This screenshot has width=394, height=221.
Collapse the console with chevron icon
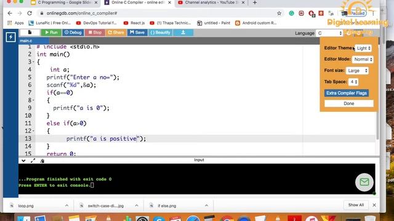[x=23, y=161]
